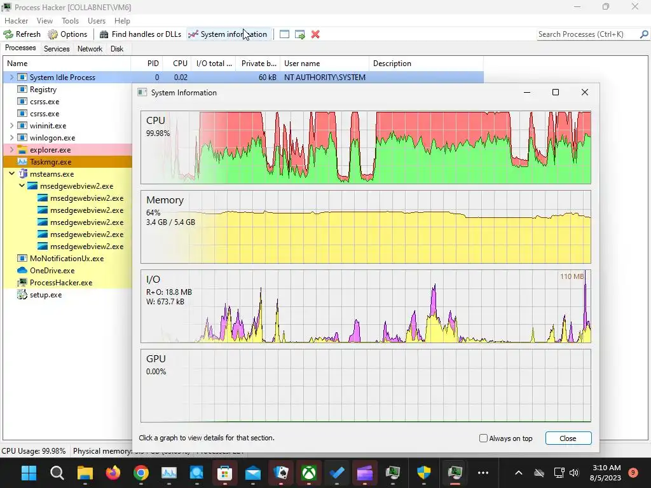Click the msteams.exe Teams icon
Viewport: 651px width, 488px height.
point(22,174)
